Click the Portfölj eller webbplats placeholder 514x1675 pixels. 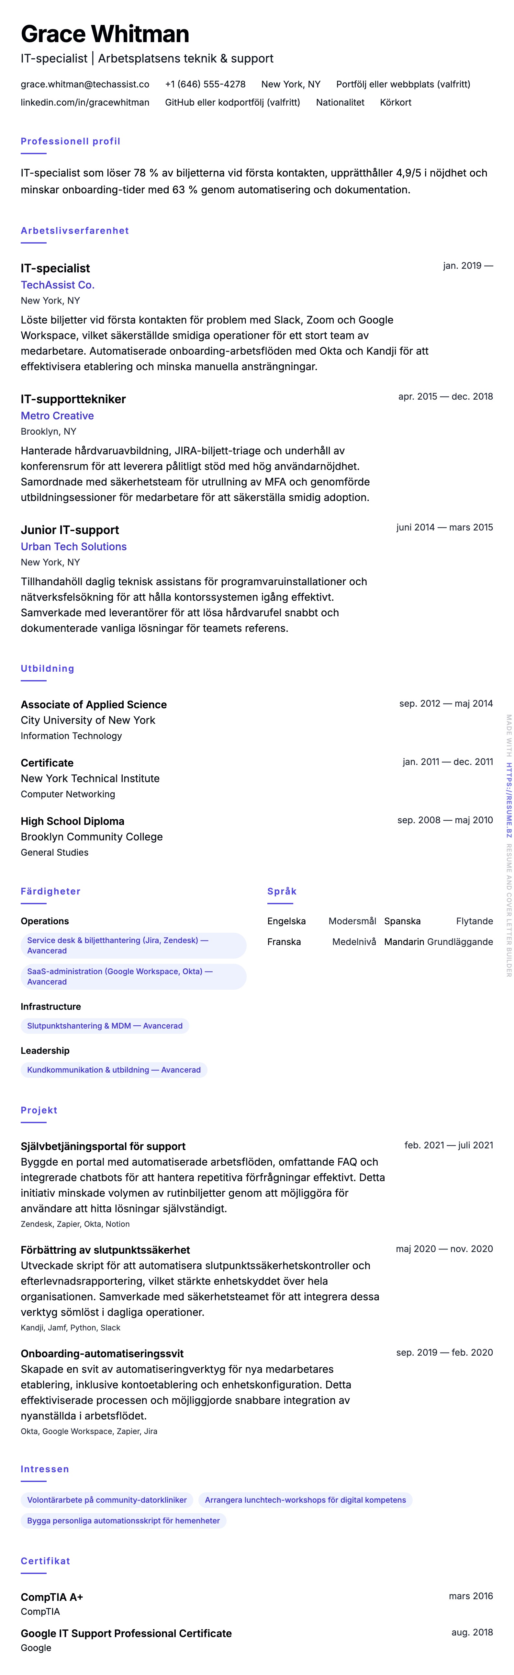coord(403,84)
